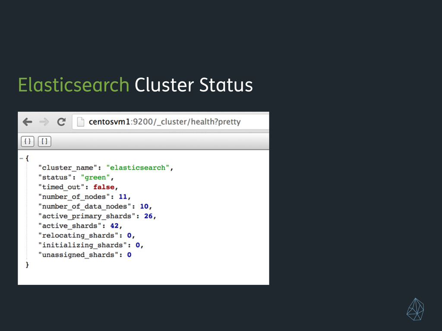Collapse the root JSON object with minus
This screenshot has height=331, width=442.
(21, 159)
